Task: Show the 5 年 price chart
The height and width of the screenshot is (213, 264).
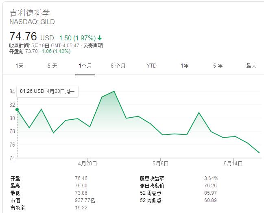Action: [x=218, y=66]
